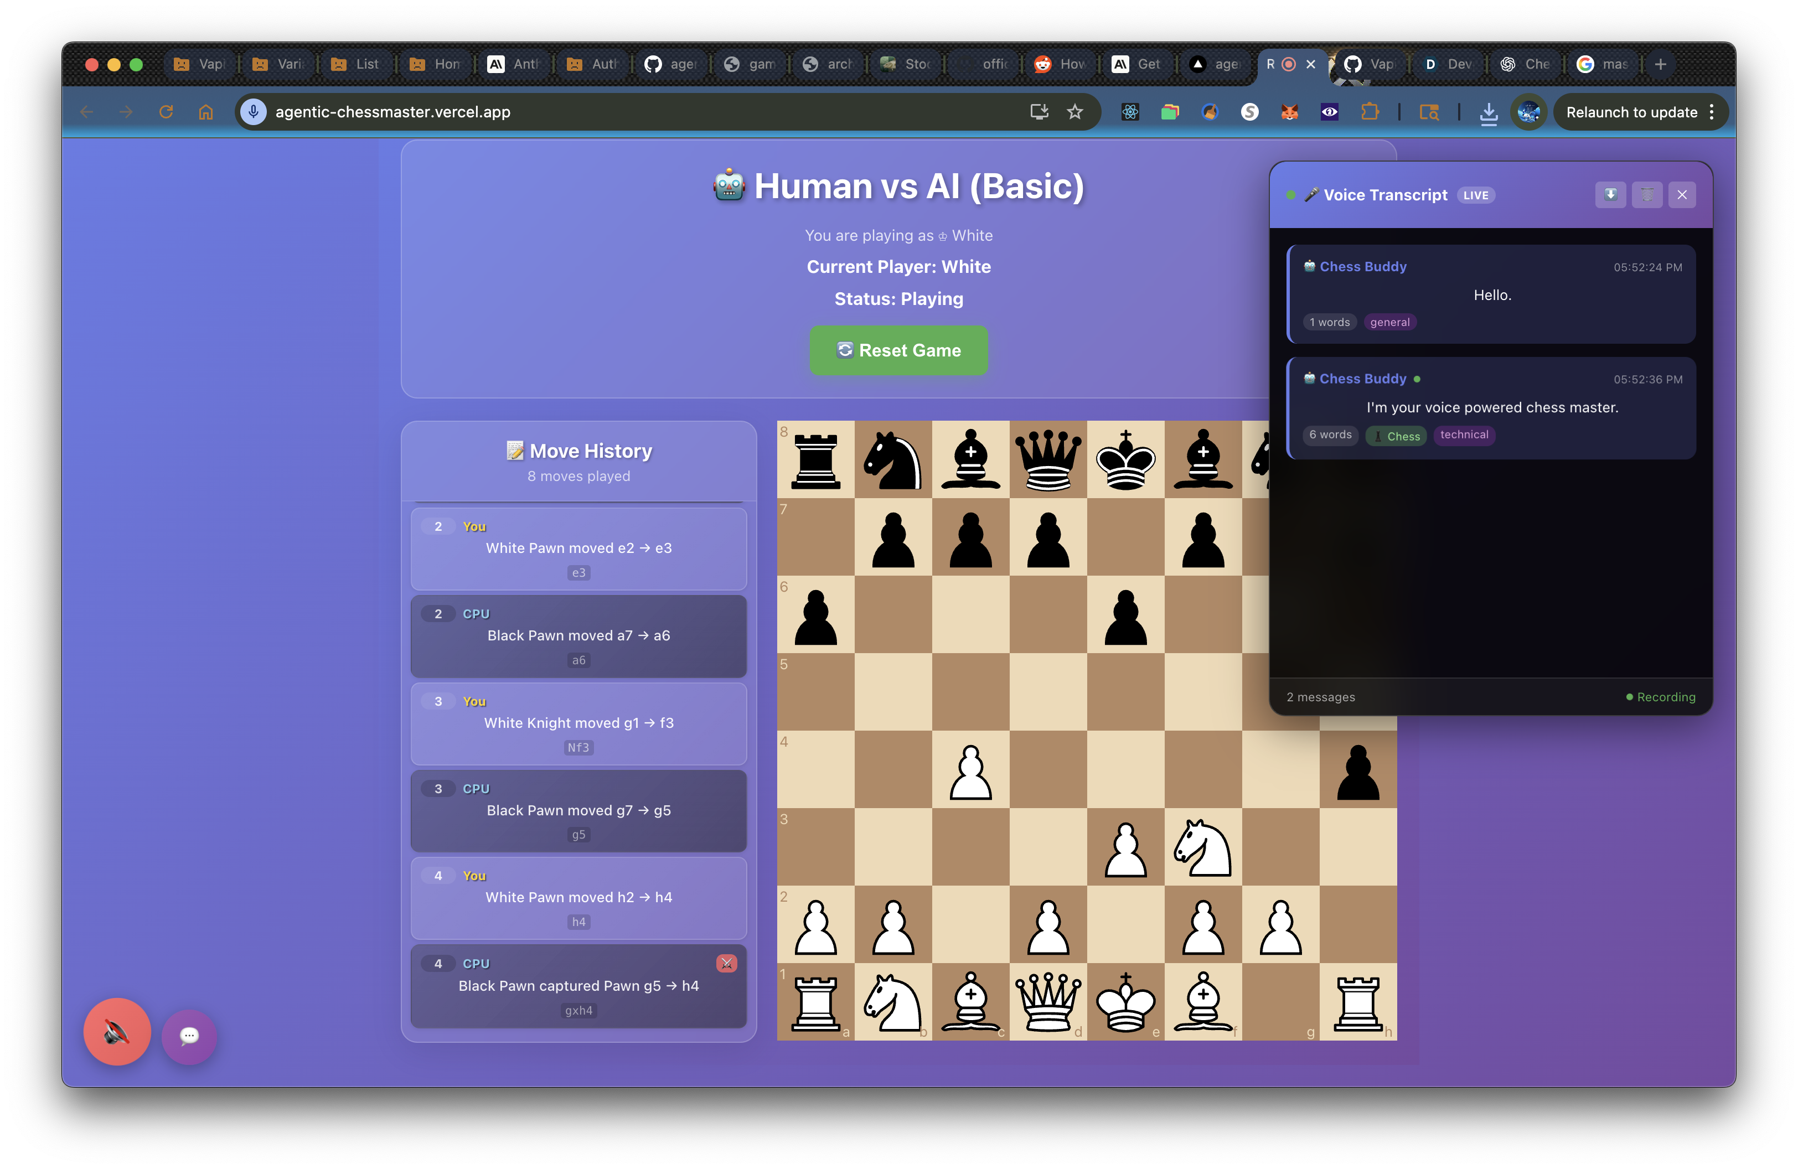Open the browser three-dot menu

click(x=1712, y=112)
